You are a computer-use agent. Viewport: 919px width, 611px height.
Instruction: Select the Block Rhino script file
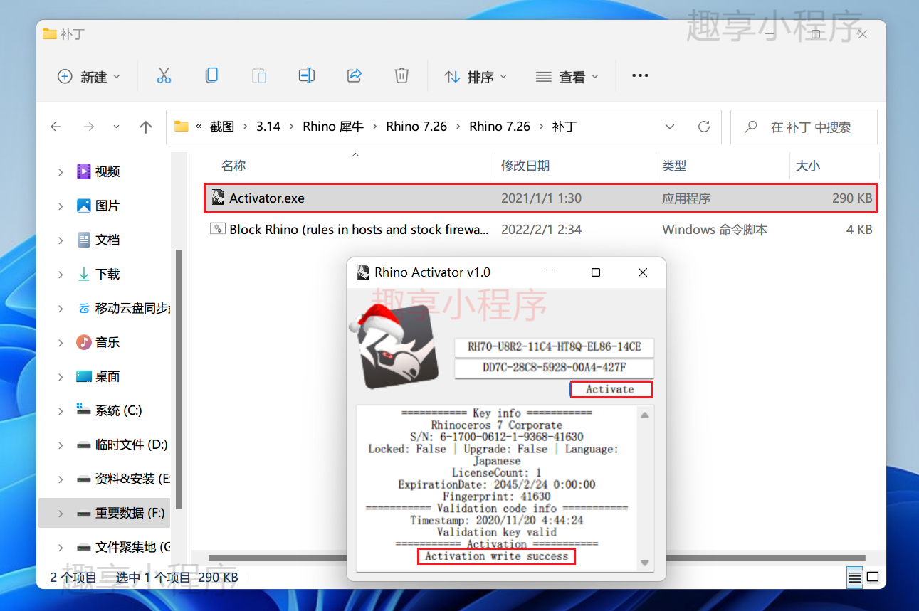[540, 230]
